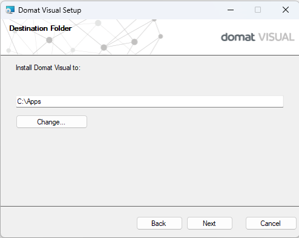The height and width of the screenshot is (238, 299).
Task: Open the folder browser with Change...
Action: pos(51,122)
